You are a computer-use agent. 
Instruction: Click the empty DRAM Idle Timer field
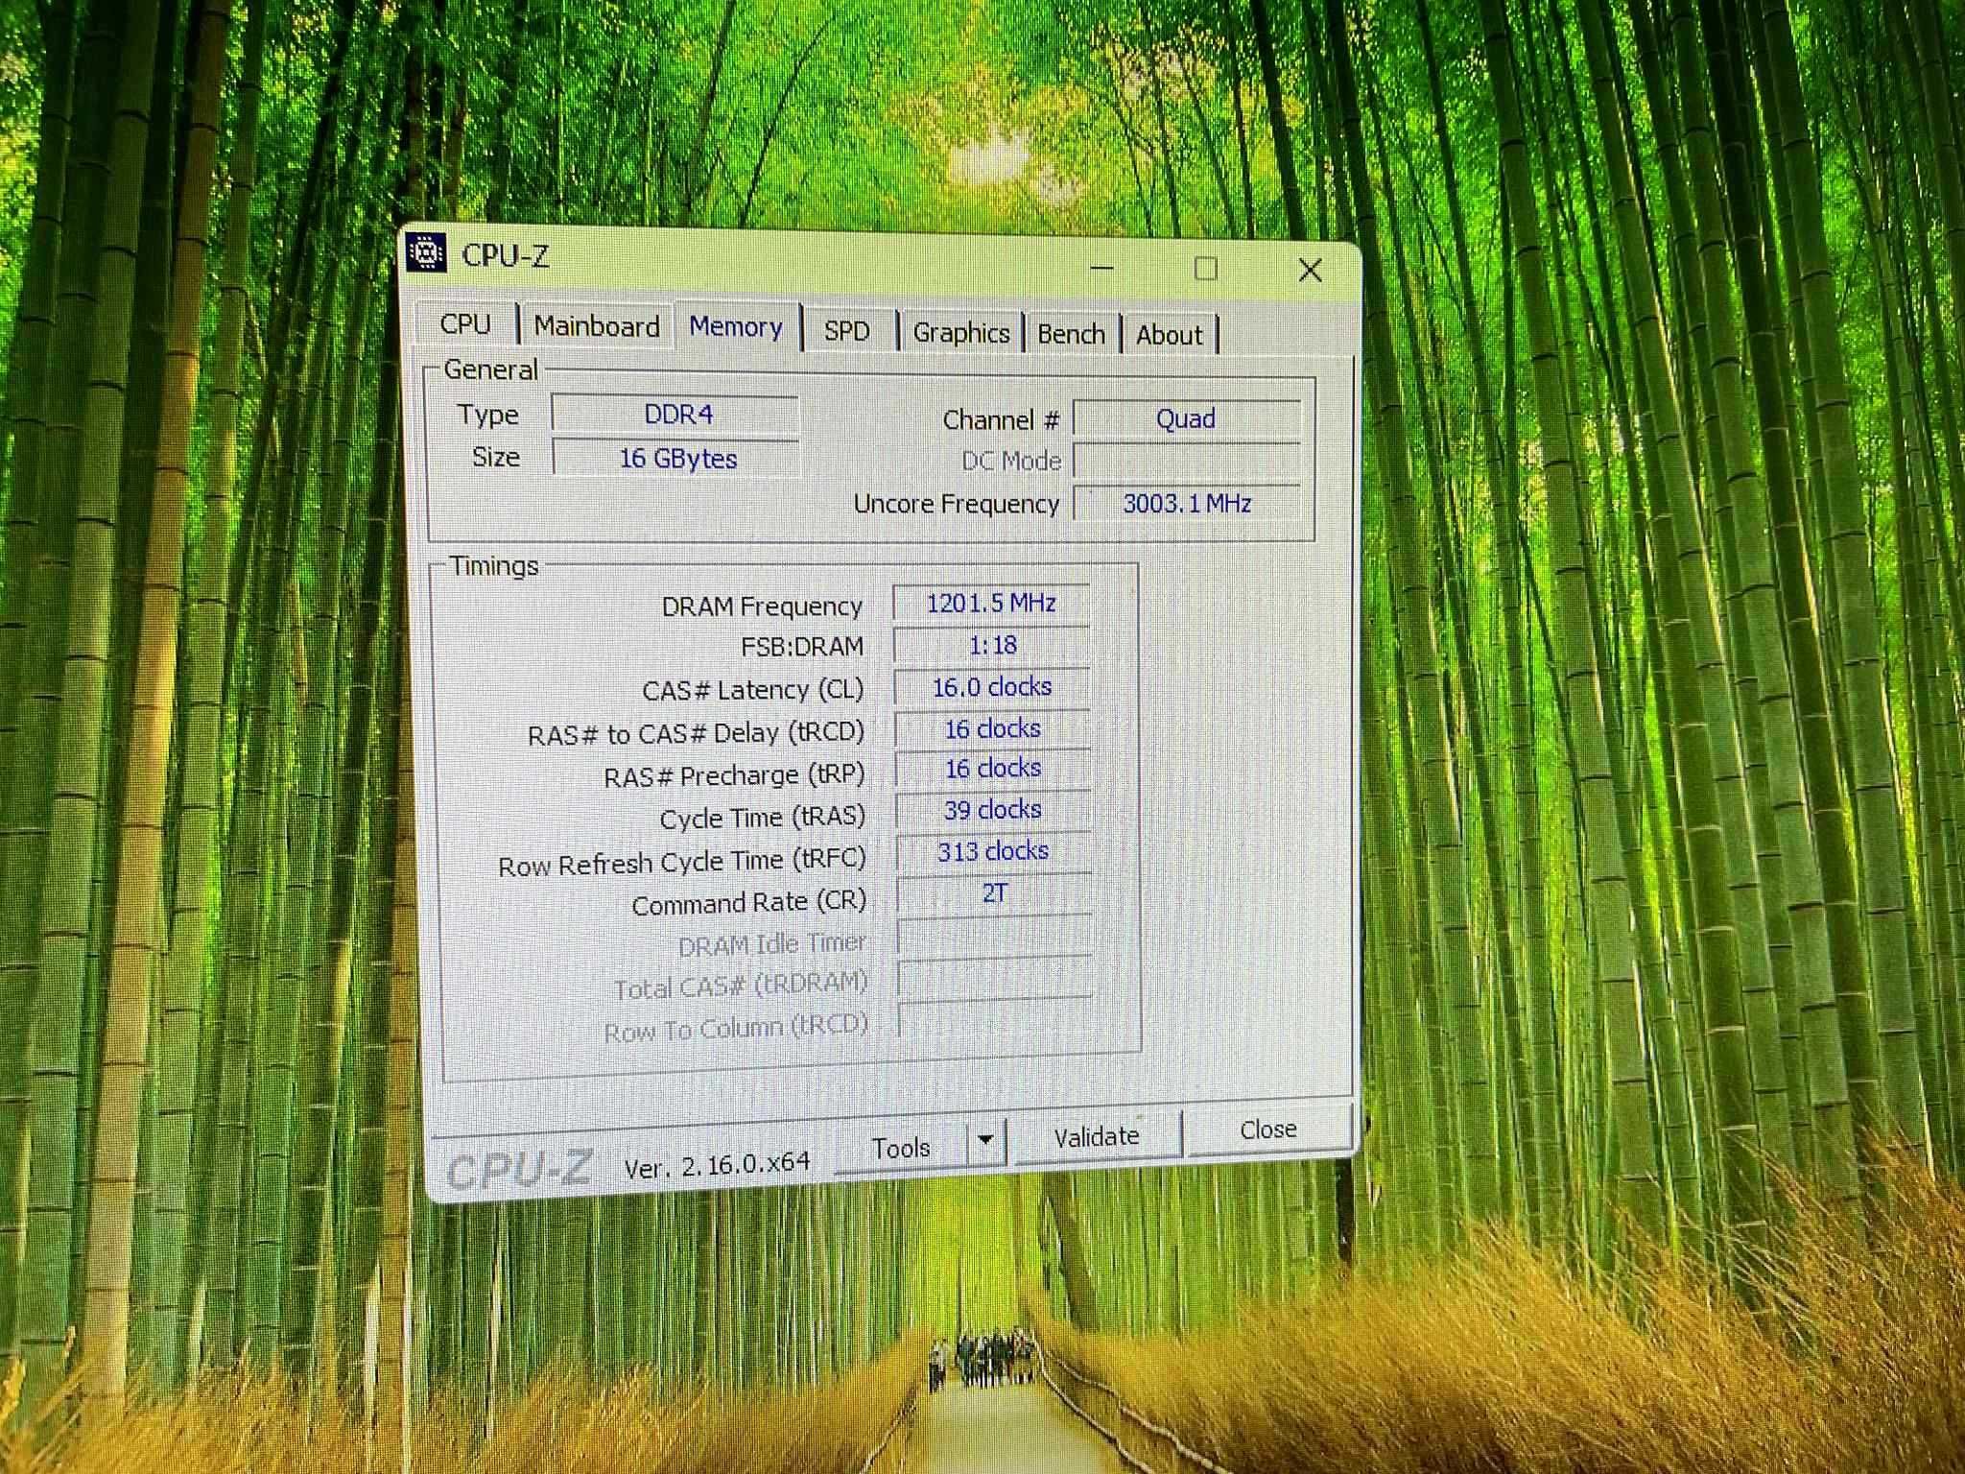tap(994, 936)
